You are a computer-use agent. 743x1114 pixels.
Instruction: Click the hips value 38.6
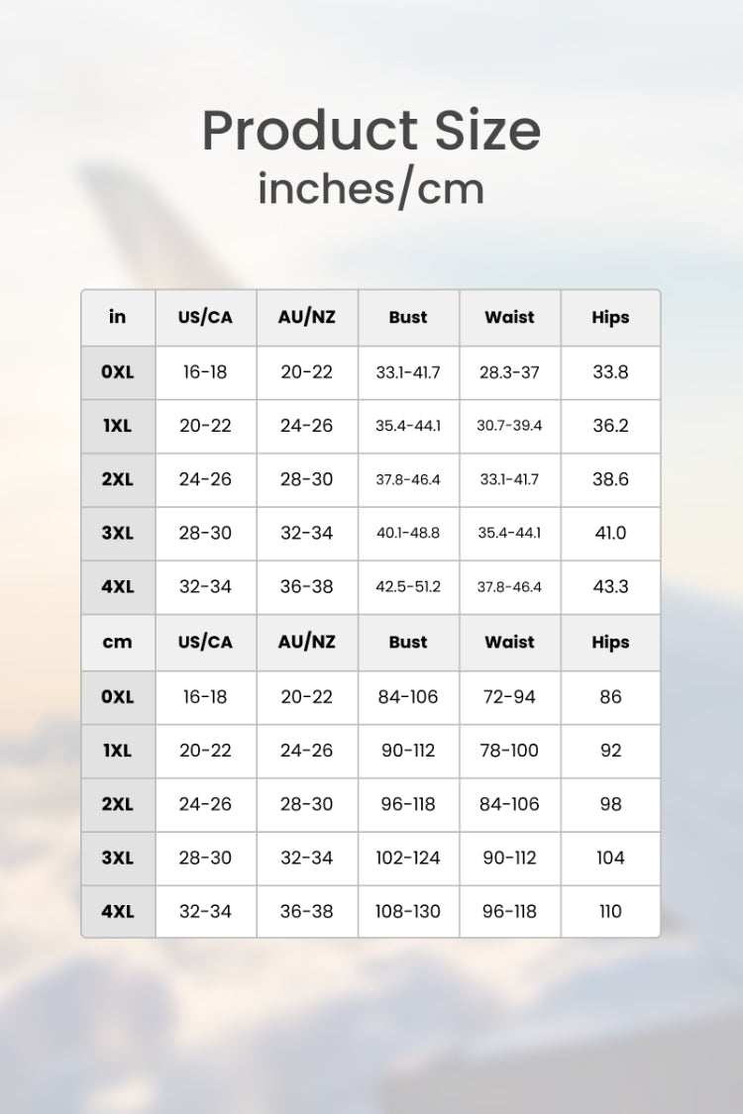(x=610, y=479)
